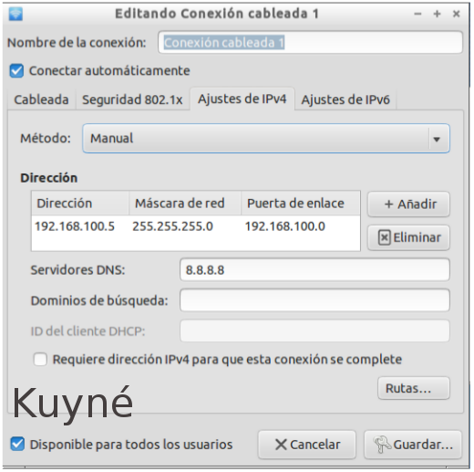This screenshot has width=474, height=472.
Task: Click the network icon in title bar
Action: pos(15,14)
